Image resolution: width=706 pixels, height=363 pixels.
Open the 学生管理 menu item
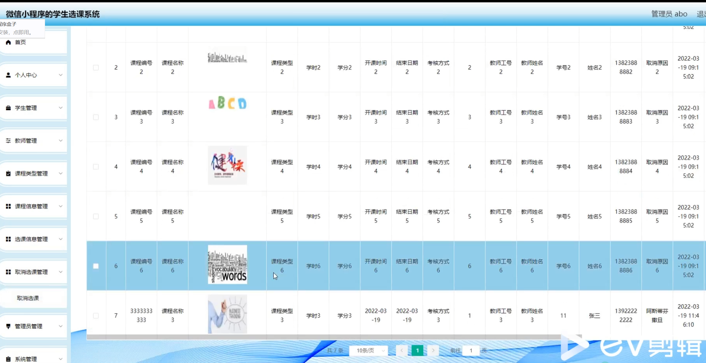(34, 108)
